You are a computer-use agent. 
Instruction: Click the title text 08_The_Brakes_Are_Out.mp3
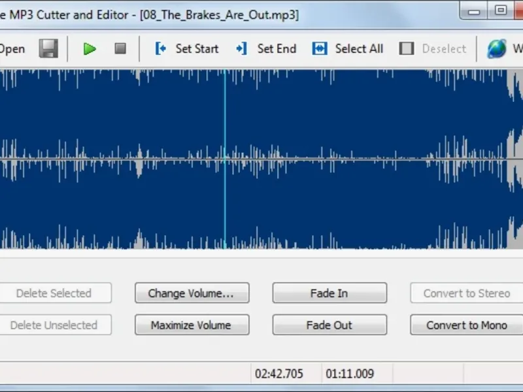[x=219, y=15]
